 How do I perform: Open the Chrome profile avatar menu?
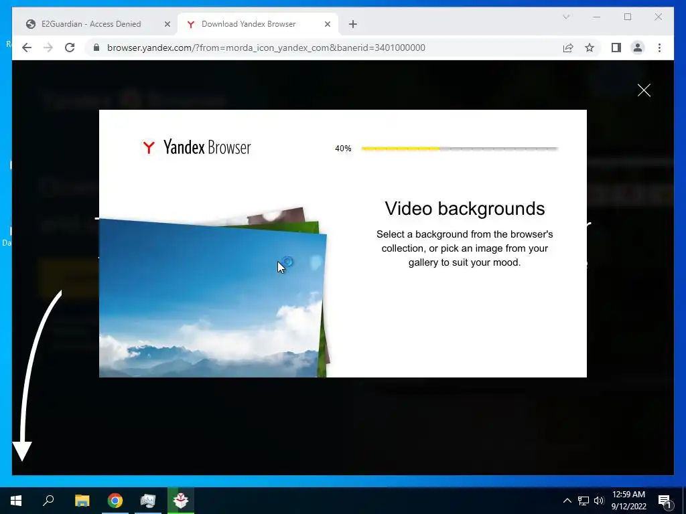638,48
